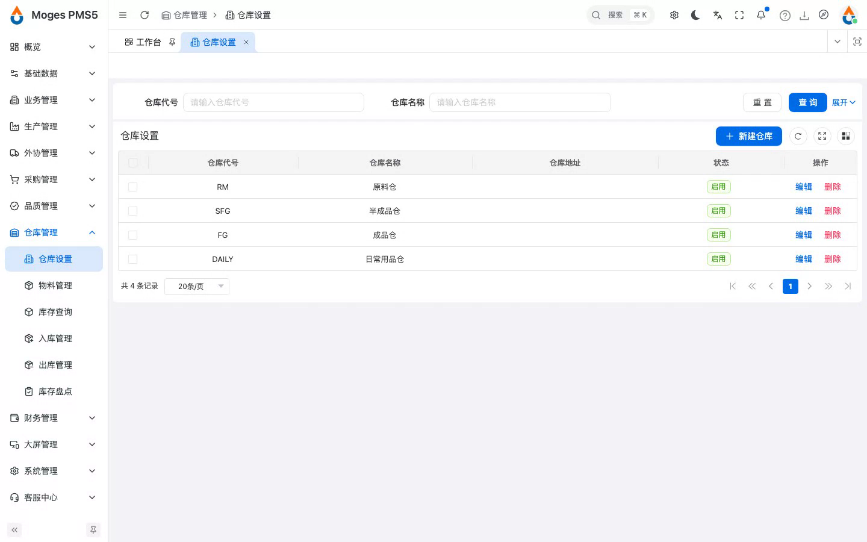867x542 pixels.
Task: Expand the 生产管理 sidebar menu
Action: pos(54,126)
